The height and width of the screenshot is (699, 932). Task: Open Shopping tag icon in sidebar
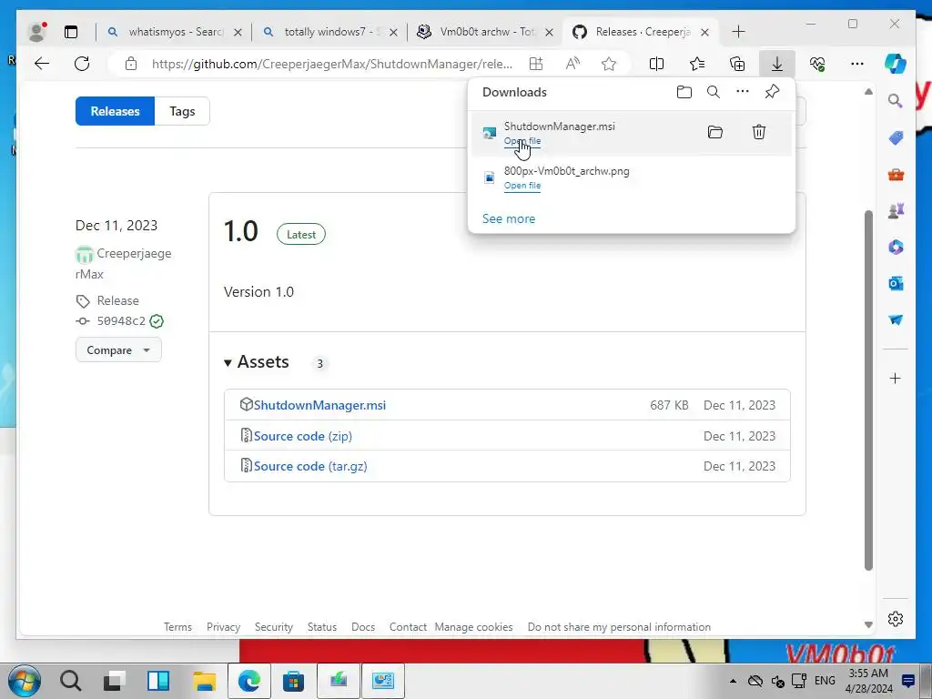pos(896,138)
